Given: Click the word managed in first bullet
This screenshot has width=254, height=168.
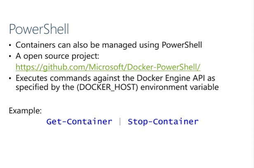Looking at the screenshot, I should point(120,45).
